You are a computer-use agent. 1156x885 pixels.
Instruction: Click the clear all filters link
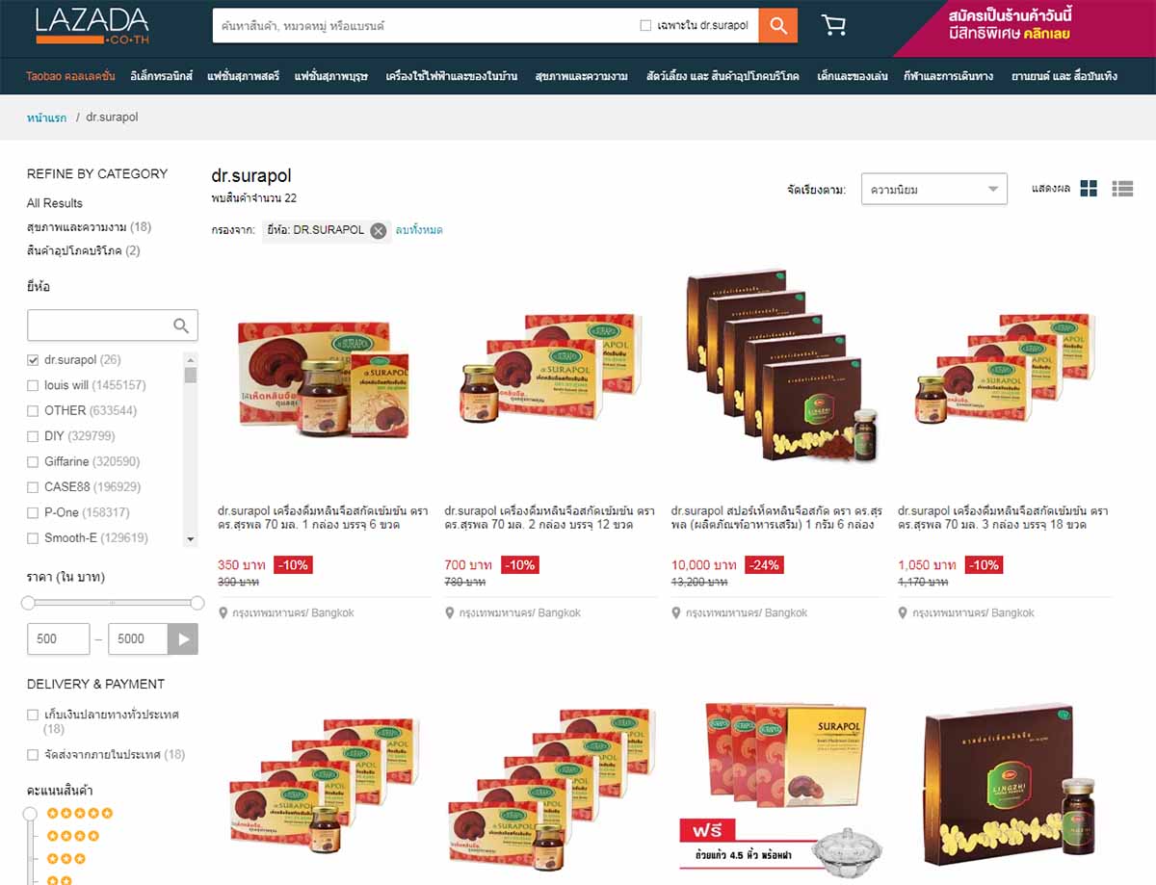[x=419, y=230]
